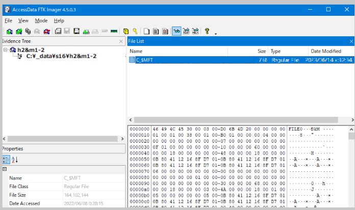
Task: Click the Add All Attached Devices icon
Action: [x=19, y=31]
